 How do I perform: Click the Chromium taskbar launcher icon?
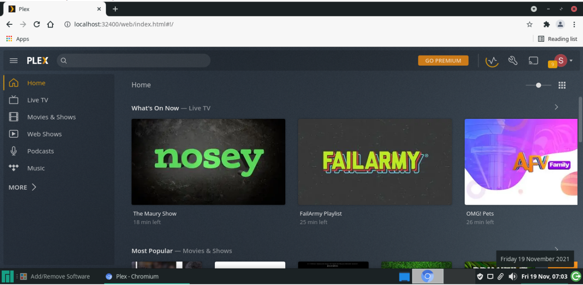tap(427, 276)
